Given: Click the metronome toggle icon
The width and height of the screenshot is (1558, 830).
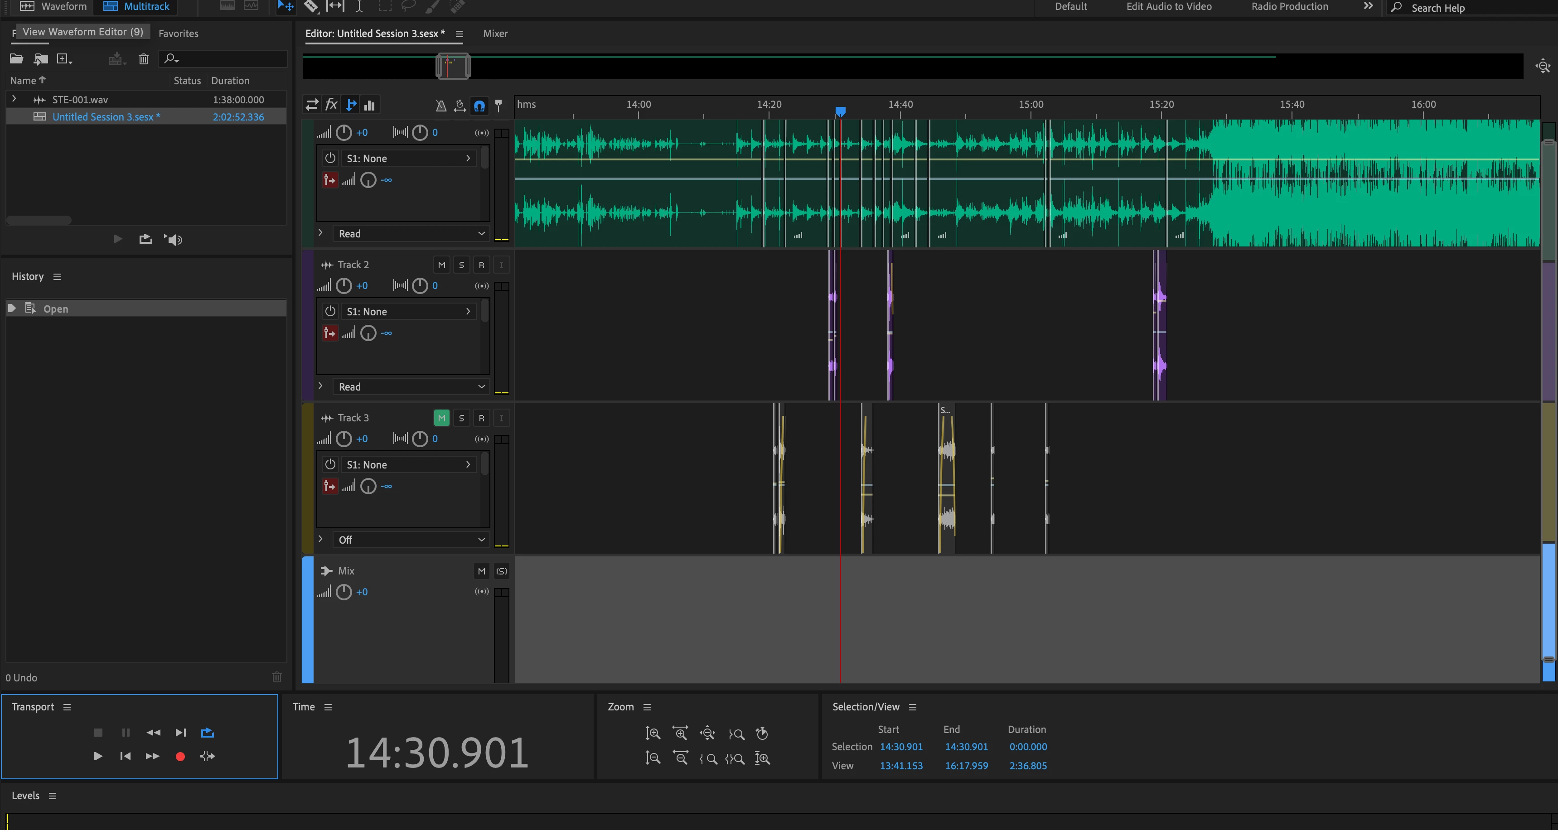Looking at the screenshot, I should [441, 106].
